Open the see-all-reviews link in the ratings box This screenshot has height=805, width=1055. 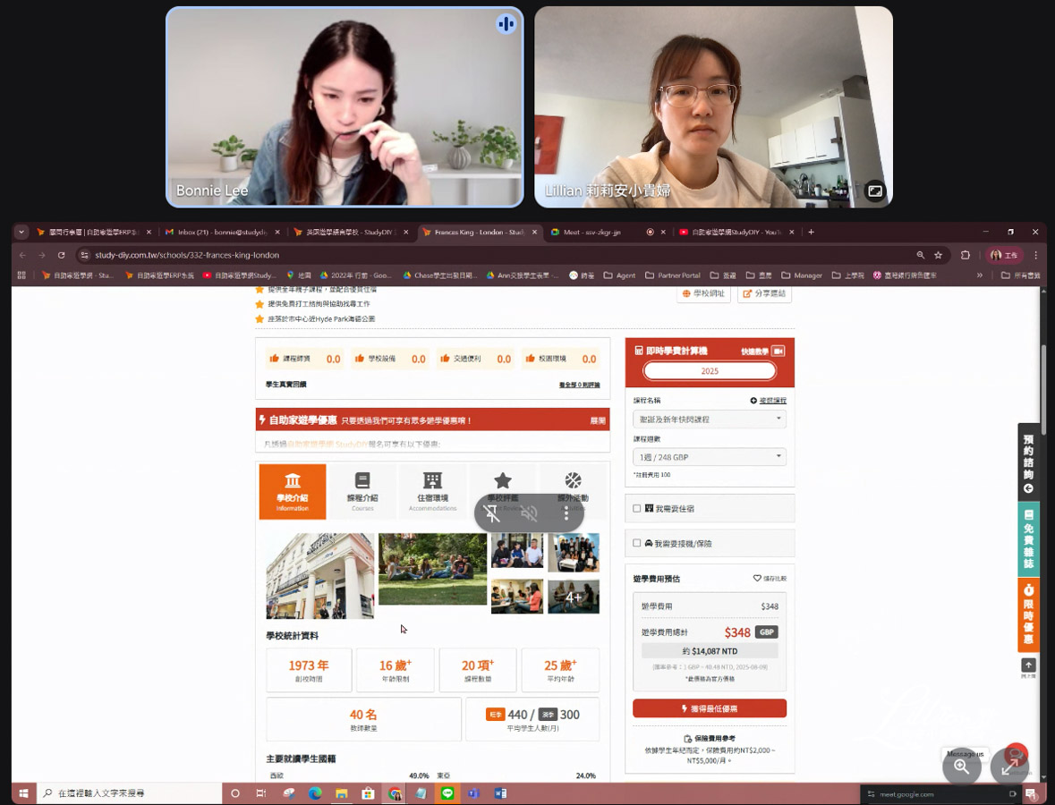[579, 385]
